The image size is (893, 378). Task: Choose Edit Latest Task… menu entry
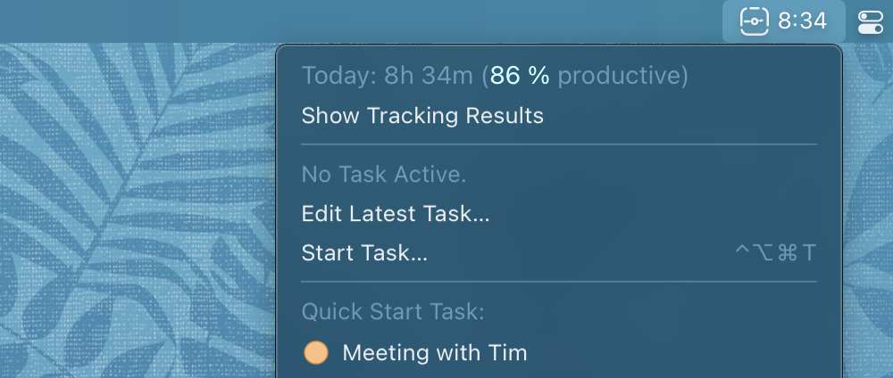[396, 214]
